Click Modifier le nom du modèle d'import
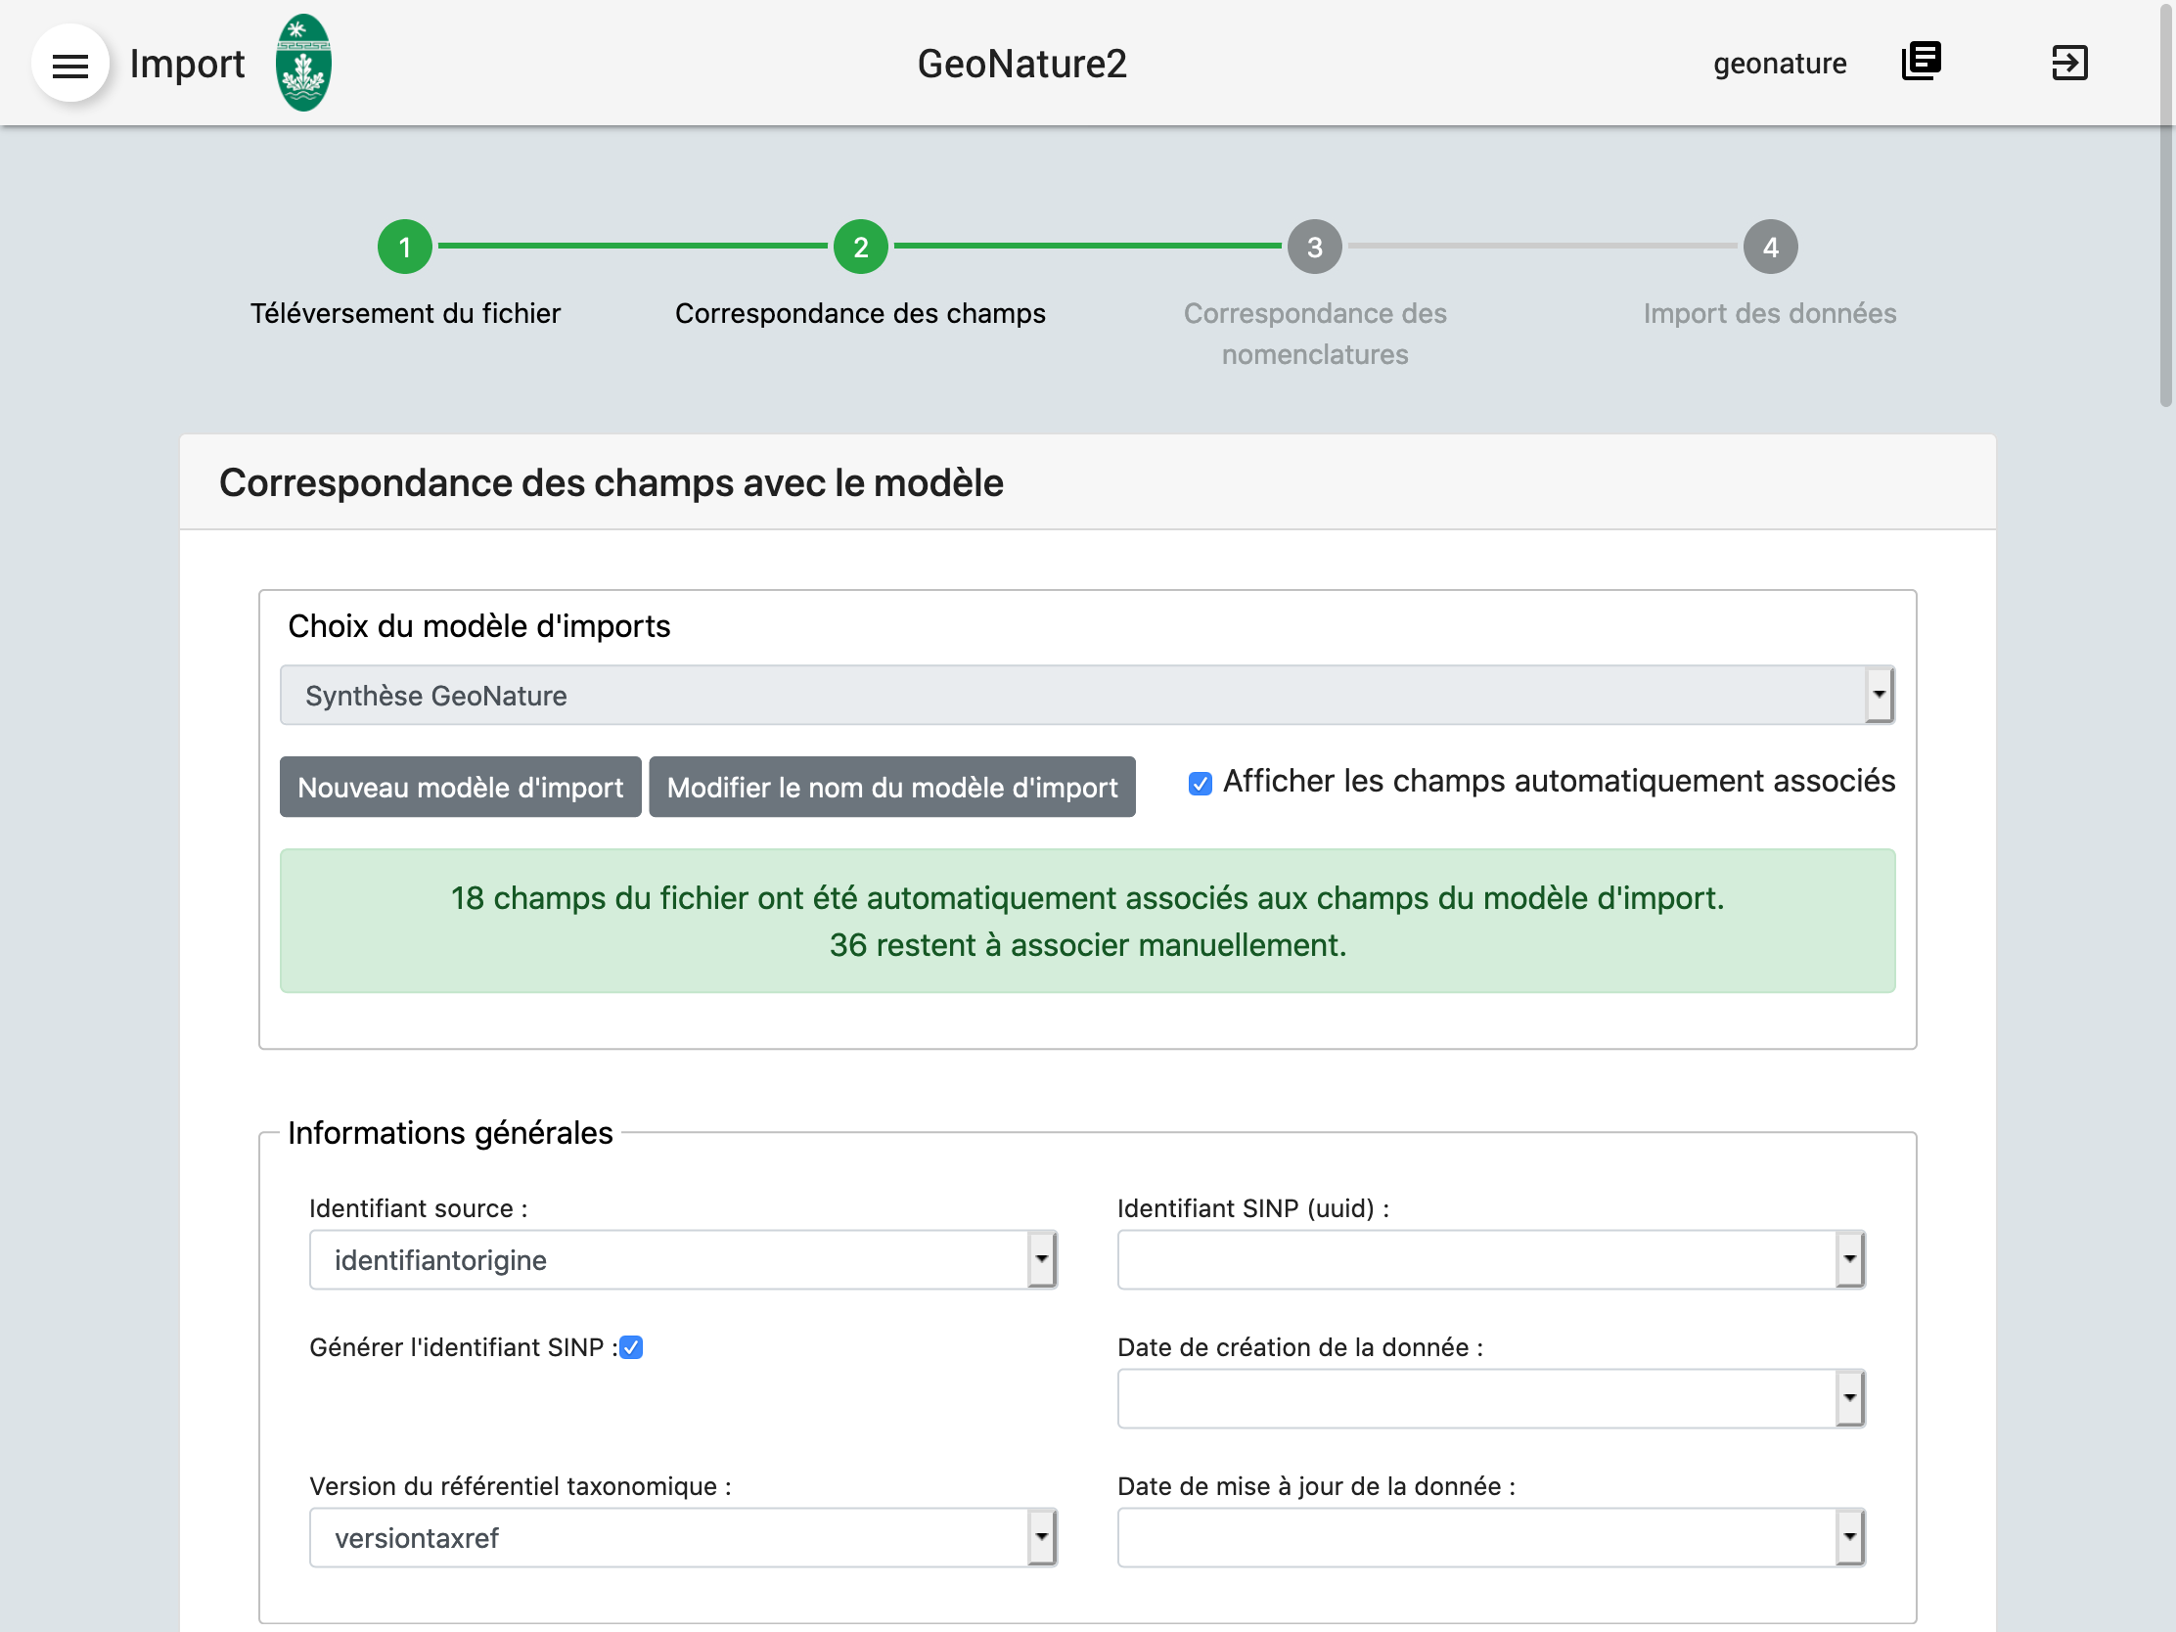 click(892, 787)
